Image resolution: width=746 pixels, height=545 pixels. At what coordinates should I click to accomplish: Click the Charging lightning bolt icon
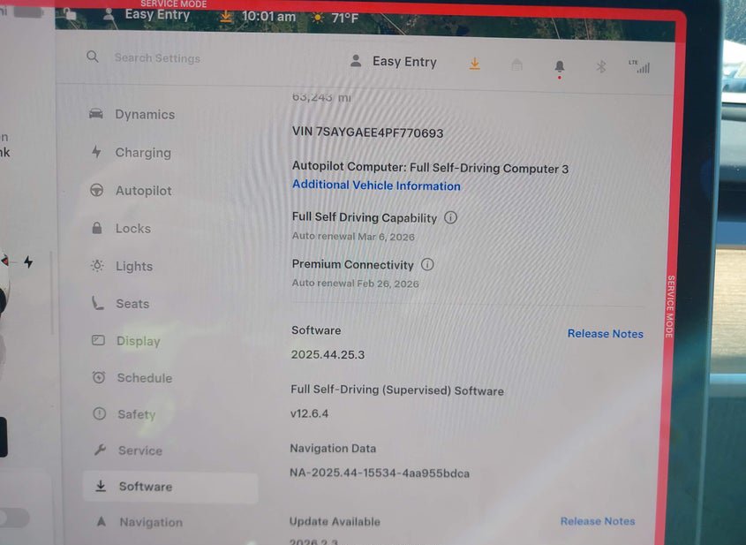(x=96, y=152)
